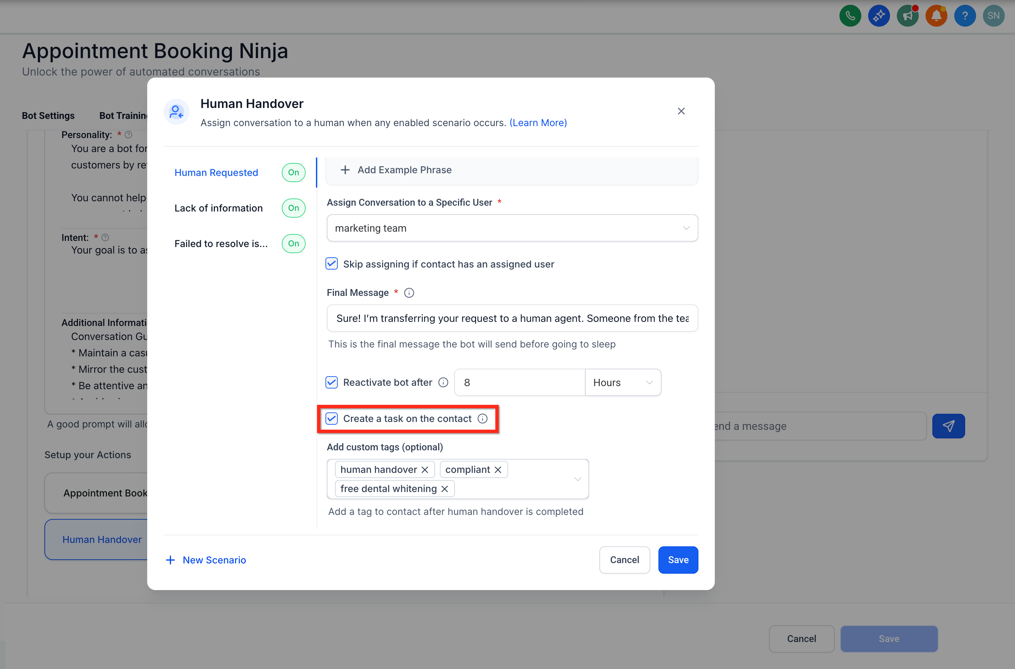Select the Lack of information scenario
Image resolution: width=1015 pixels, height=669 pixels.
pyautogui.click(x=218, y=208)
